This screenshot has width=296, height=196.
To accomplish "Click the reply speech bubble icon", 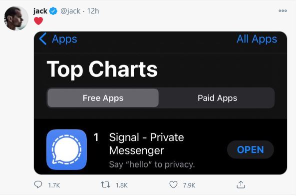I will coord(38,184).
